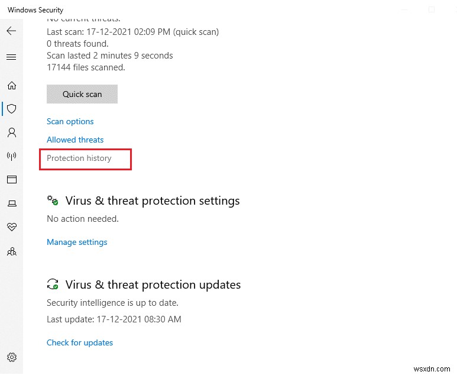
Task: Expand the hamburger navigation menu
Action: pos(11,57)
